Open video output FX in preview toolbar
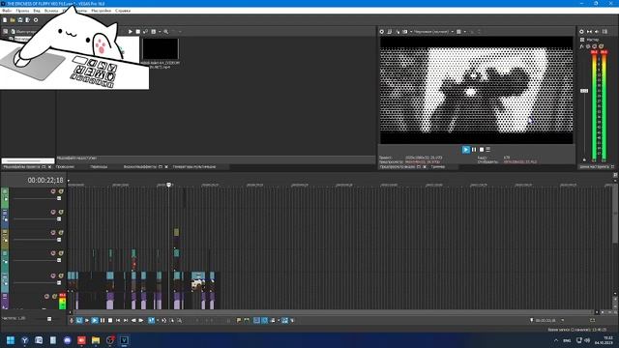This screenshot has width=619, height=348. (398, 32)
